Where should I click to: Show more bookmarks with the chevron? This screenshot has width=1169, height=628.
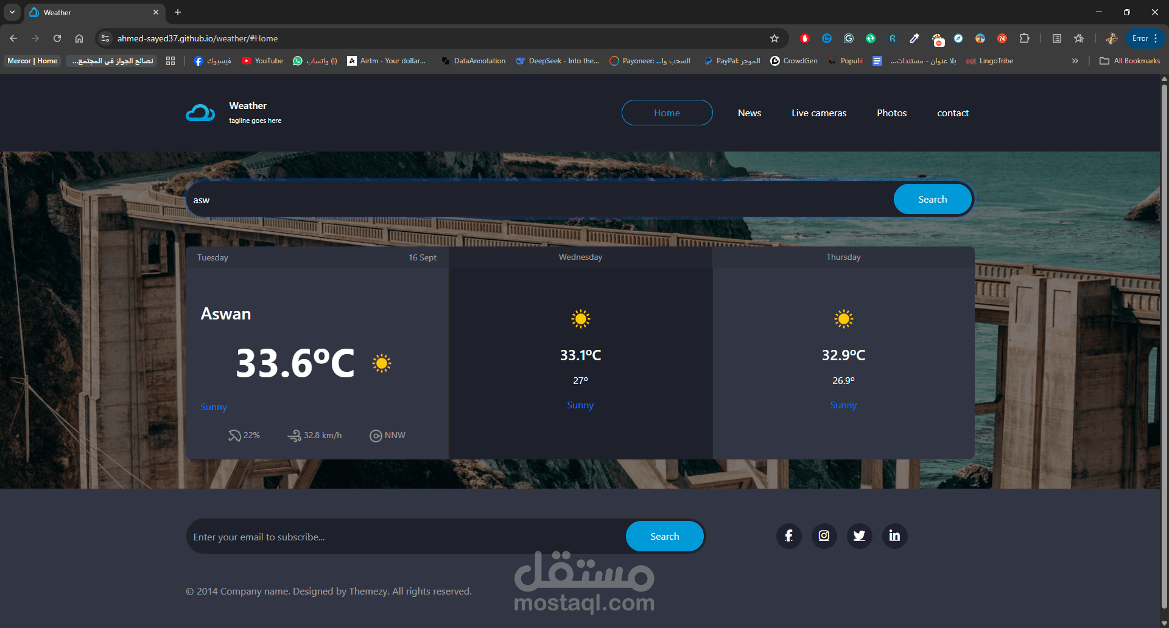(1075, 61)
